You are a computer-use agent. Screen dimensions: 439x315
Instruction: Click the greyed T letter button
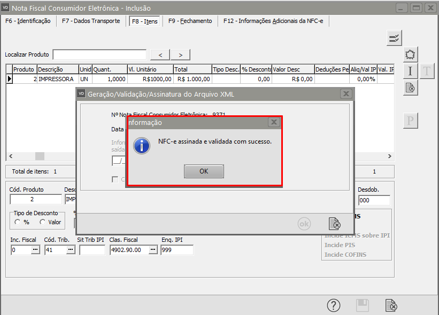click(x=427, y=71)
